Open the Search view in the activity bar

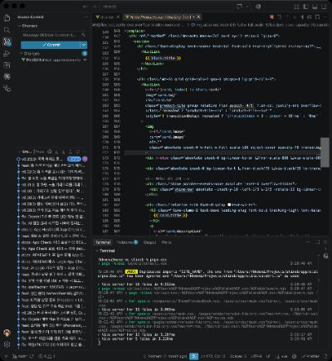(7, 30)
